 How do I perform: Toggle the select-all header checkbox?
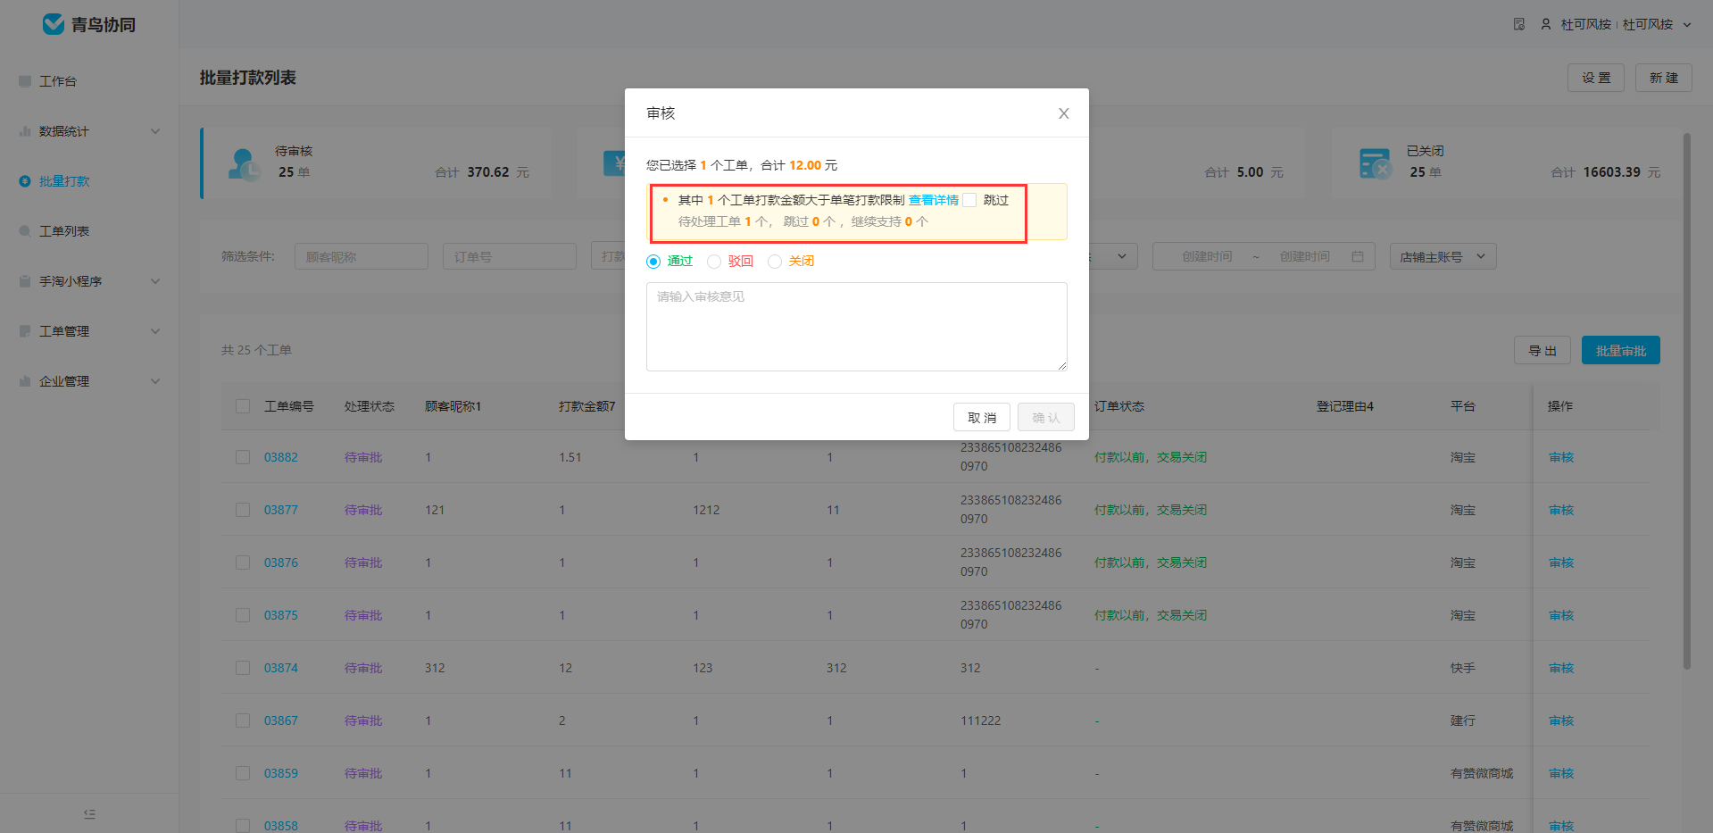(243, 406)
